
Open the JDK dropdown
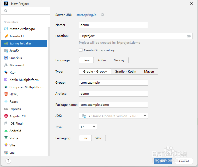pos(113,116)
